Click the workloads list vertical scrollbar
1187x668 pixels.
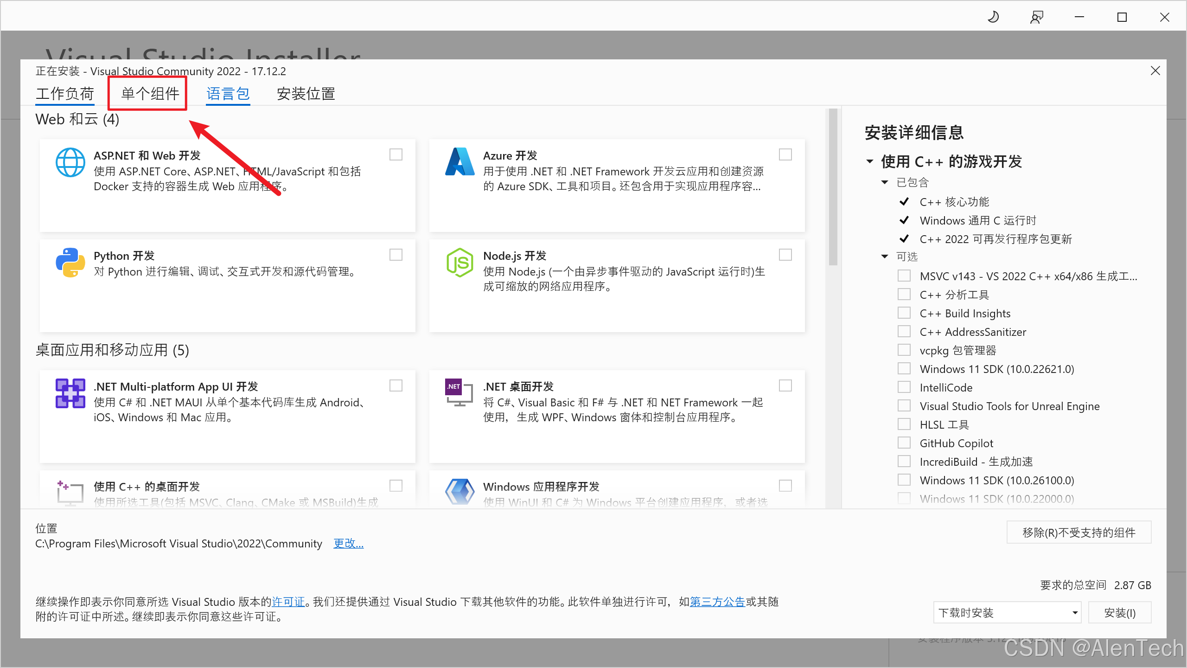click(x=833, y=187)
